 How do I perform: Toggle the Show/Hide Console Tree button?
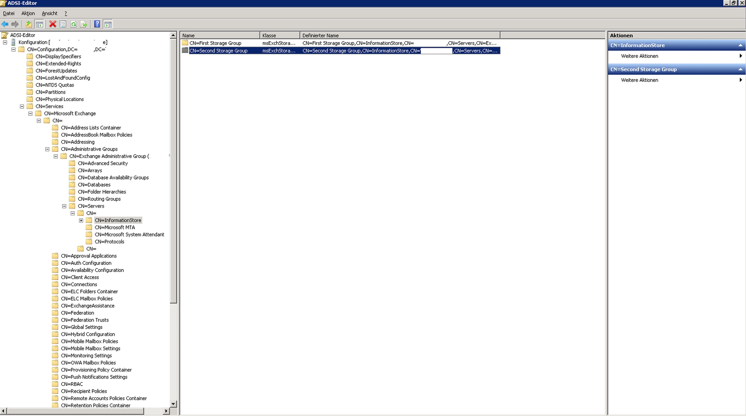coord(39,24)
